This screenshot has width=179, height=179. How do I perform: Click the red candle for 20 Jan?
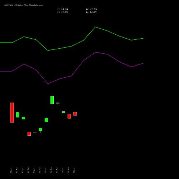point(69,116)
